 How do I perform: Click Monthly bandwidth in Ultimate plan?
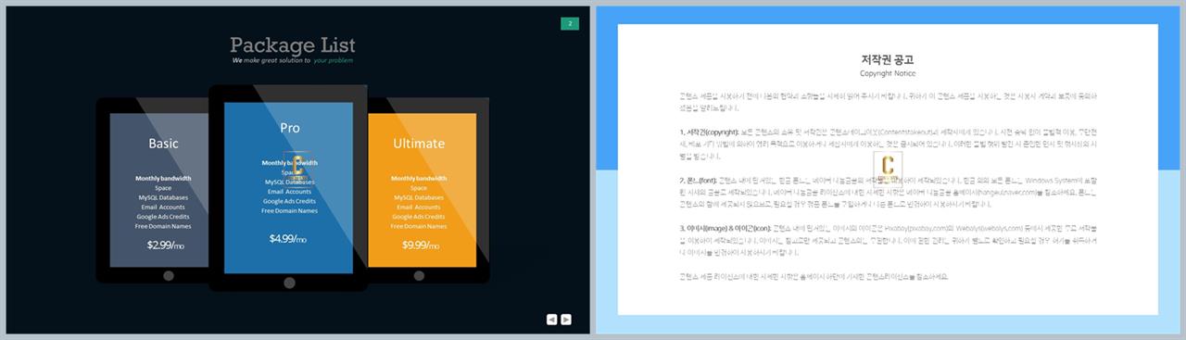(419, 178)
